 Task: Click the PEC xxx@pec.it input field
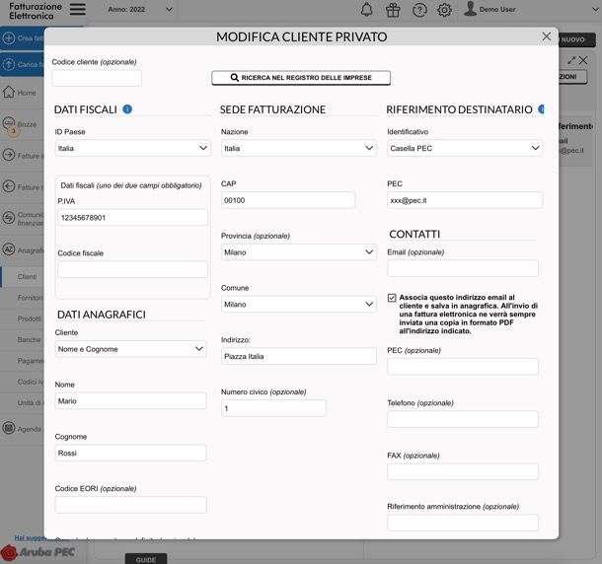[x=465, y=200]
